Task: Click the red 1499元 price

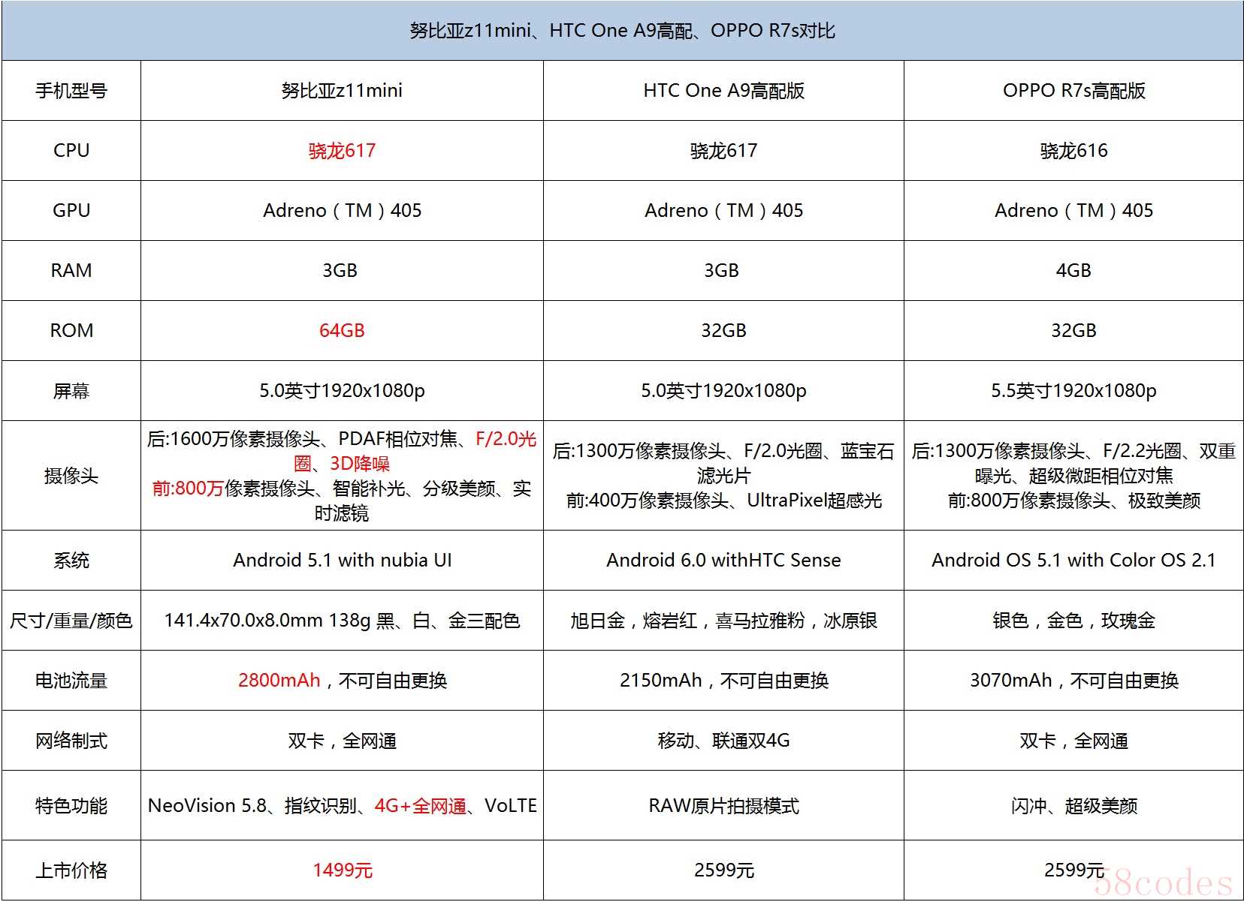Action: (x=342, y=870)
